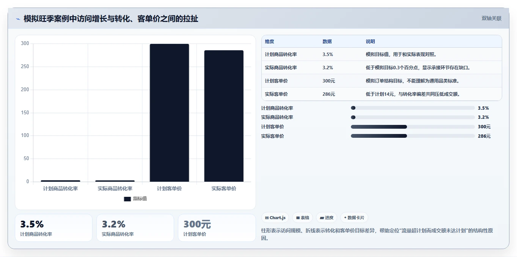Click progress label 计划商品转化率
The image size is (517, 257).
(277, 108)
